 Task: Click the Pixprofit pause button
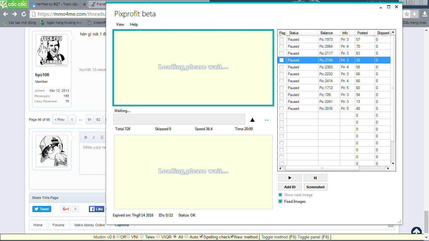coord(315,178)
